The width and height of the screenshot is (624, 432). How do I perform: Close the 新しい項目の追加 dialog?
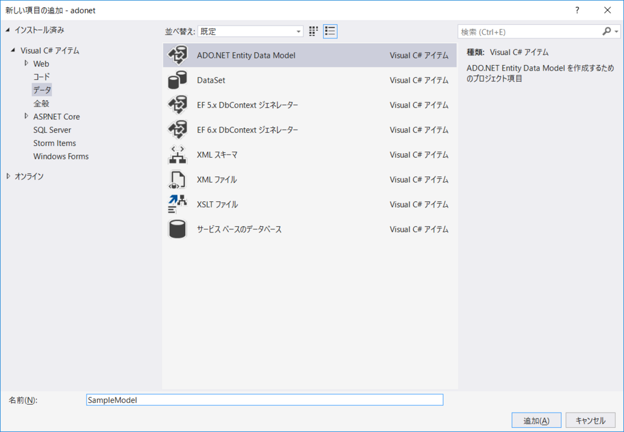(608, 10)
